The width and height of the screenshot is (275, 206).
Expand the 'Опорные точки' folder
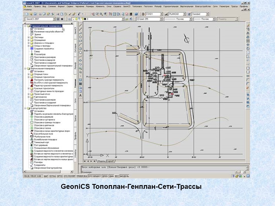[x=29, y=74]
